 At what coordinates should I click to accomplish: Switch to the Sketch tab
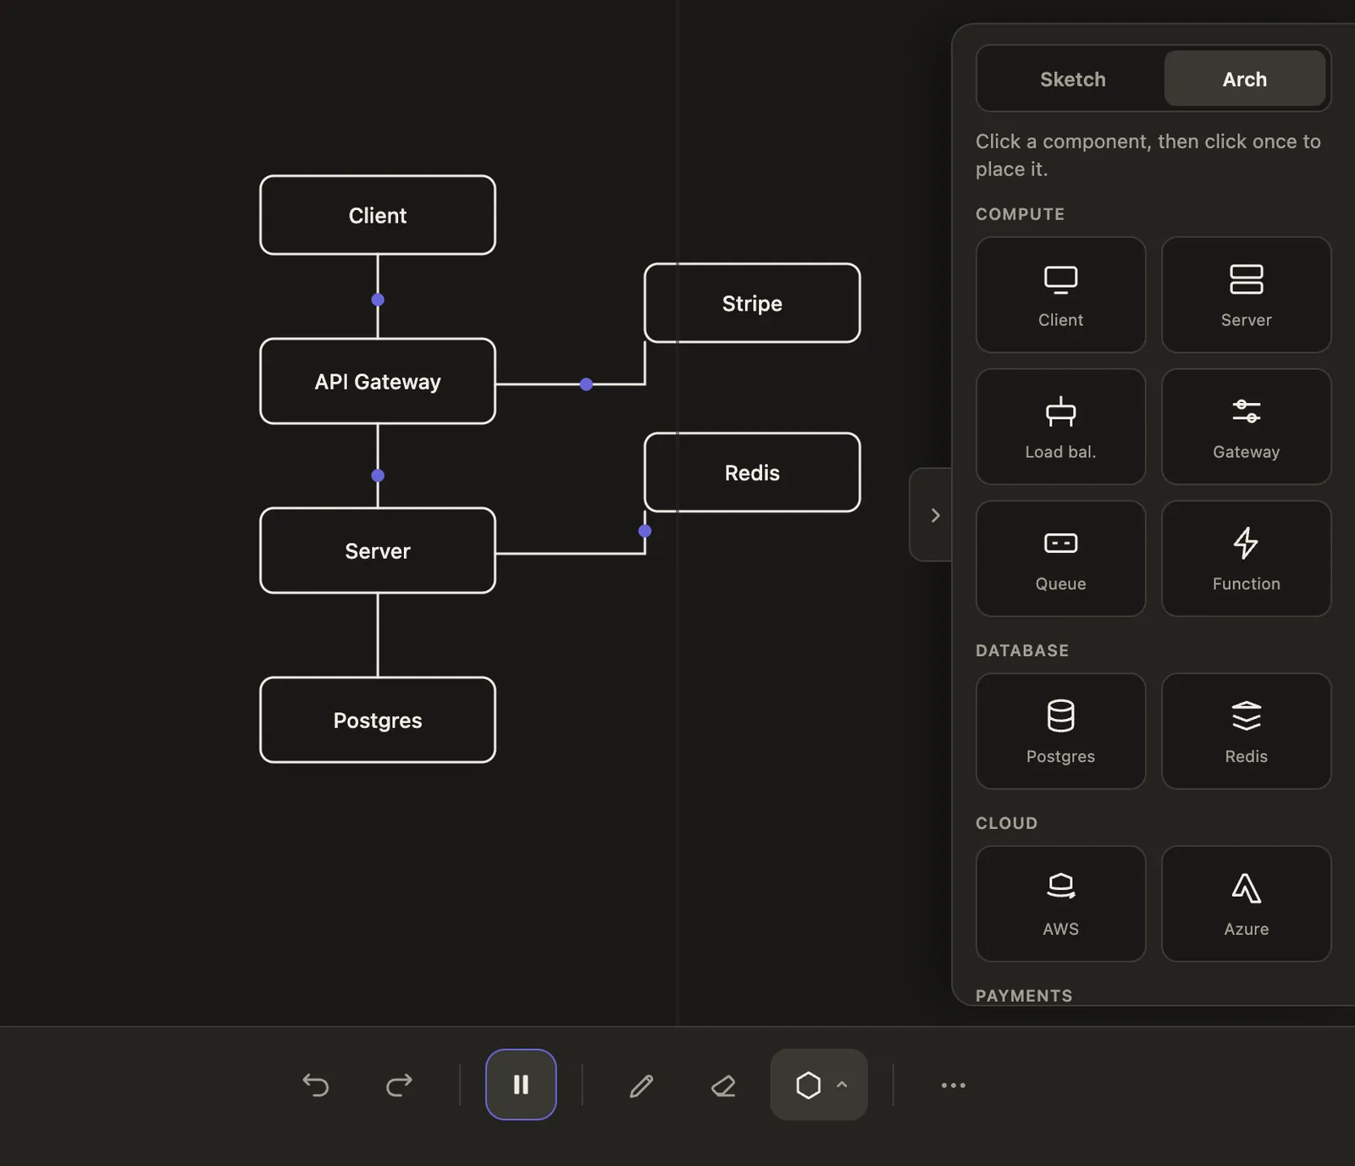(1072, 79)
